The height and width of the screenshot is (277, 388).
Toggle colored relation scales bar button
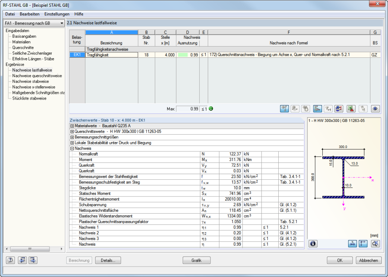click(x=317, y=108)
